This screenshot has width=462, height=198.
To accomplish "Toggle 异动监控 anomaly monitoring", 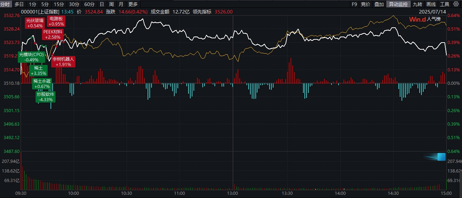I will 398,4.
